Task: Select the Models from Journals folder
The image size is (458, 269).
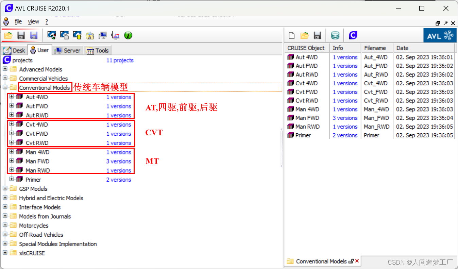Action: coord(45,216)
